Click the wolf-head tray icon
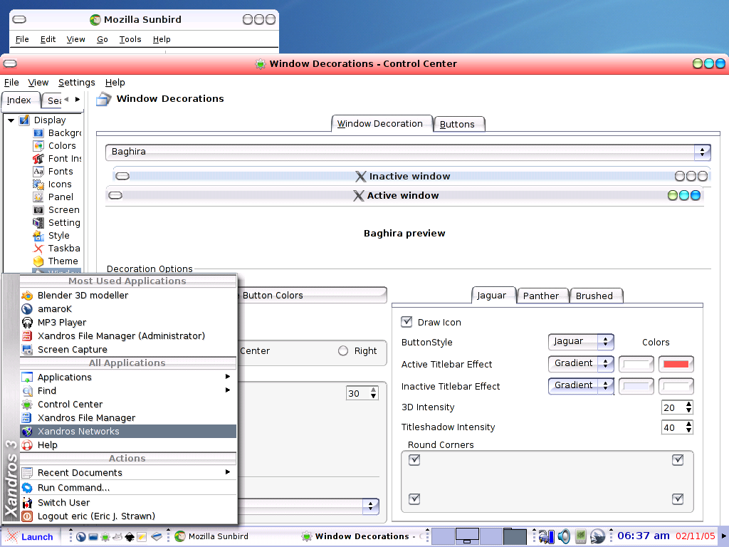 click(x=597, y=536)
